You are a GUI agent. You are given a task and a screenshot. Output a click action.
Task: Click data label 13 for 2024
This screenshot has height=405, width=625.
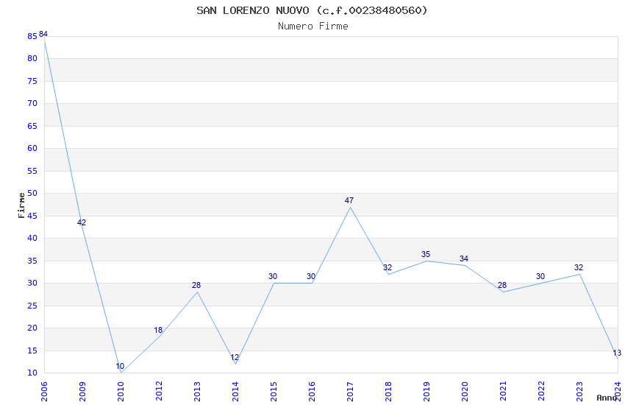(x=617, y=353)
